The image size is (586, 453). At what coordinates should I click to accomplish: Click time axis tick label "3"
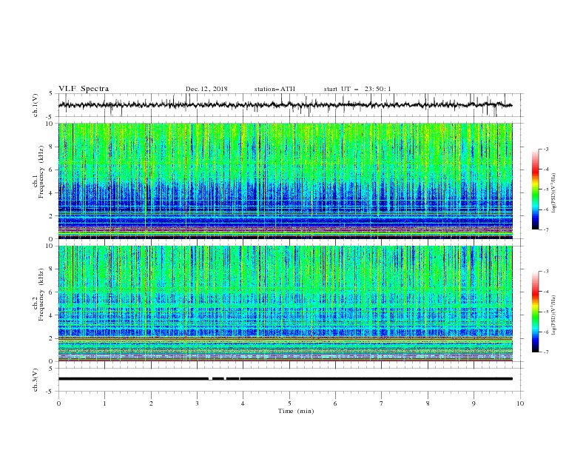click(x=197, y=403)
